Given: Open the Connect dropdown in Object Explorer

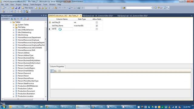Looking at the screenshot, I should (5, 19).
